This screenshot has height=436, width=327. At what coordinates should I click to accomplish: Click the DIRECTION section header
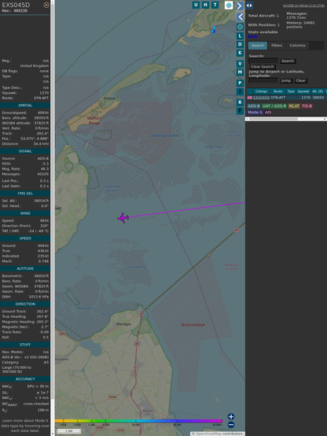point(25,304)
